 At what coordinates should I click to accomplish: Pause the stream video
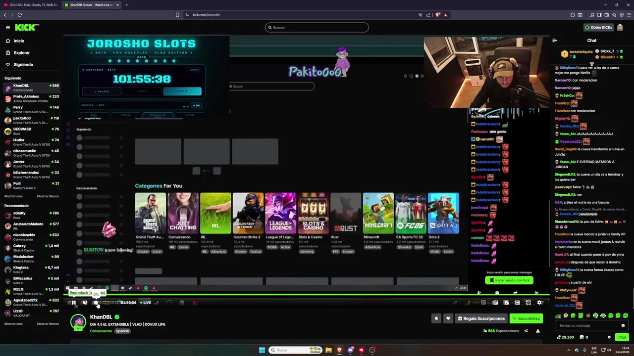(x=73, y=303)
